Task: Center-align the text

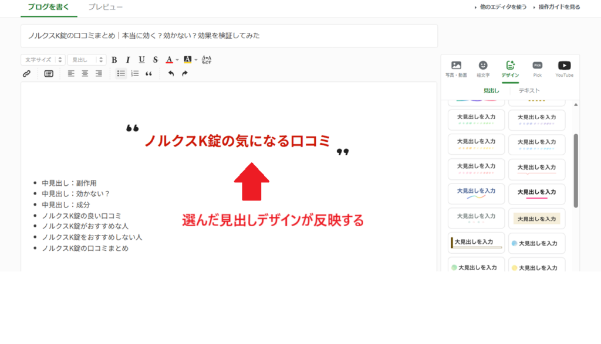Action: (x=85, y=74)
